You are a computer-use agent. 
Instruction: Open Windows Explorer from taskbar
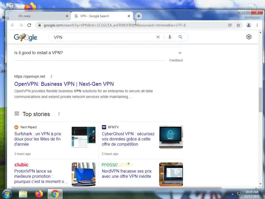pos(23,194)
